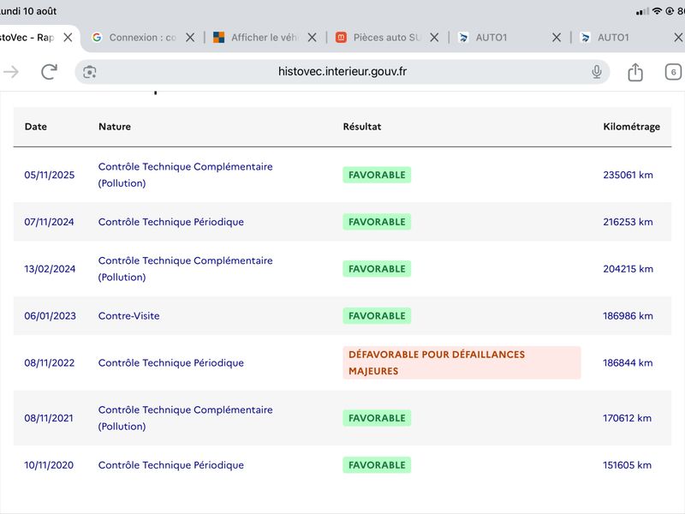This screenshot has width=685, height=514.
Task: Reload the page with the refresh icon
Action: pos(50,72)
